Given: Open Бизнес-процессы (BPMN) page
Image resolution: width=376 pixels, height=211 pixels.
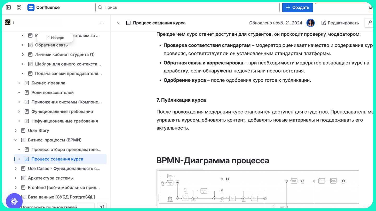Looking at the screenshot, I should [55, 140].
